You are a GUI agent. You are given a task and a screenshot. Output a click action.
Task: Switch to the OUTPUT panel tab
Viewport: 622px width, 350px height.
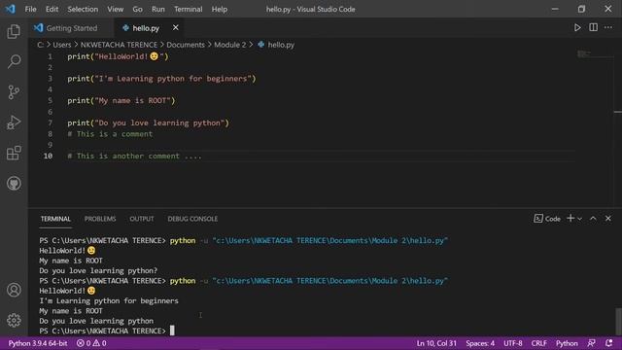(x=142, y=219)
